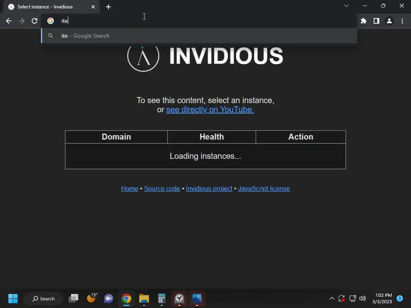
Task: Open the notification badge showing 3
Action: coord(400,298)
